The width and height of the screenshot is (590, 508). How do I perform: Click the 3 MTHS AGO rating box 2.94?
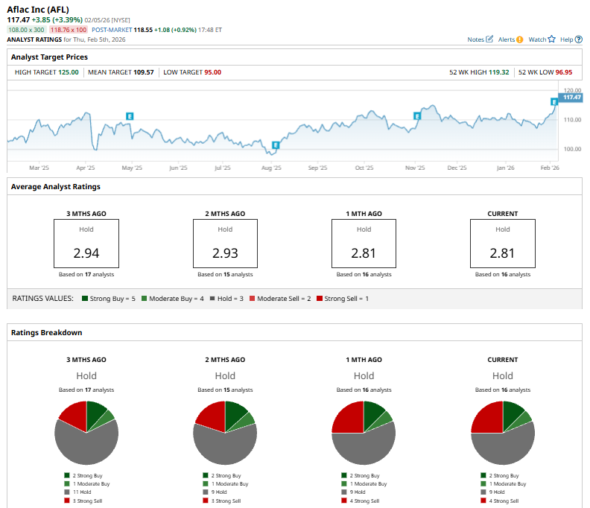pyautogui.click(x=86, y=244)
